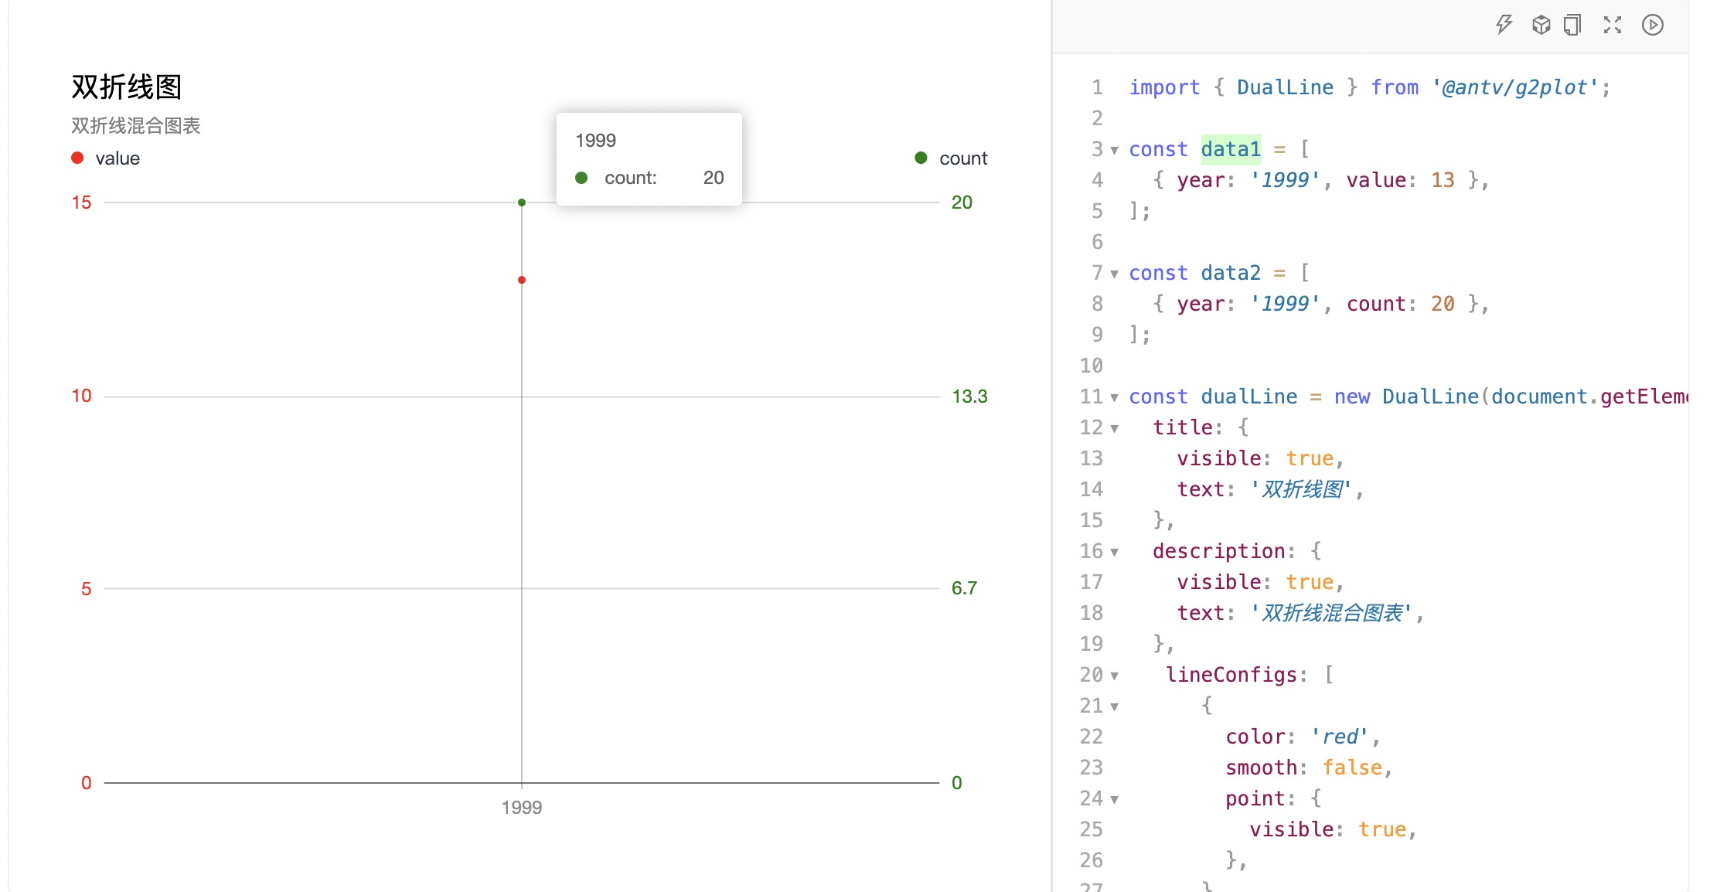1710x892 pixels.
Task: Collapse the data1 array fold arrow on line 3
Action: click(1115, 150)
